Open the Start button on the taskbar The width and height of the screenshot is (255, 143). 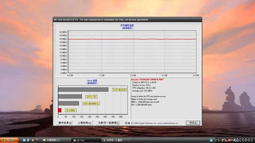(x=9, y=140)
